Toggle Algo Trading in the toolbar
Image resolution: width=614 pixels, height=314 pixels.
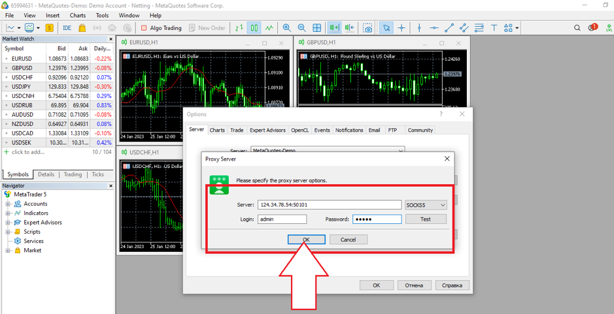[162, 28]
